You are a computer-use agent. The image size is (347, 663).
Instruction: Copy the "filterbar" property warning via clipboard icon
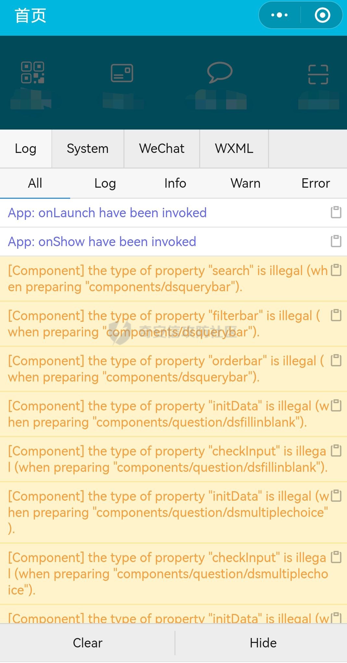336,315
